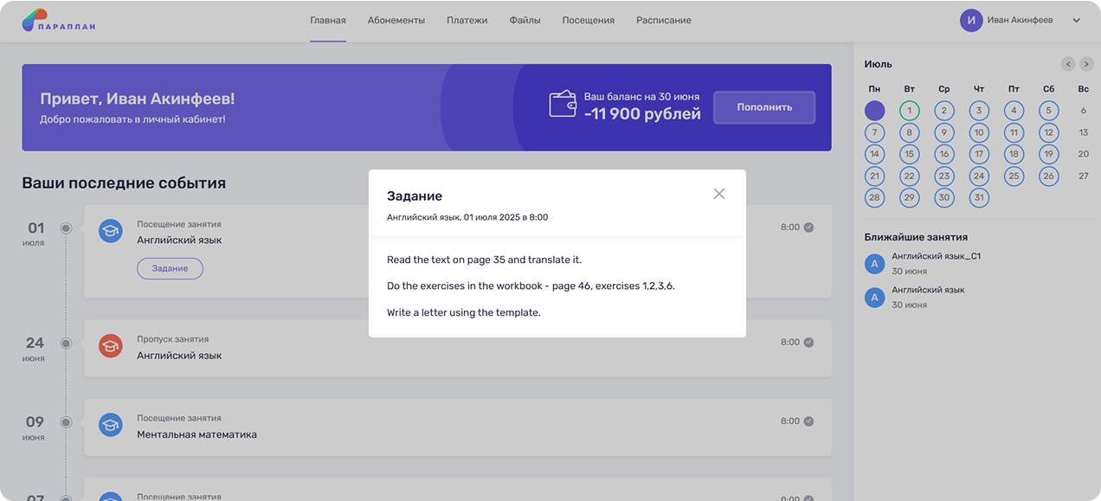Click timeline marker for 09 июня
This screenshot has height=501, width=1101.
point(66,422)
